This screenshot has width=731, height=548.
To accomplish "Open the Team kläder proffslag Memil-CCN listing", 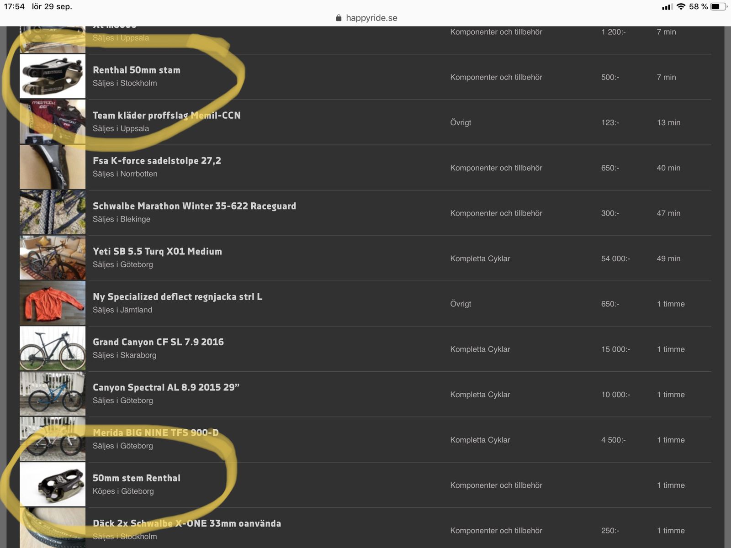I will pos(166,116).
